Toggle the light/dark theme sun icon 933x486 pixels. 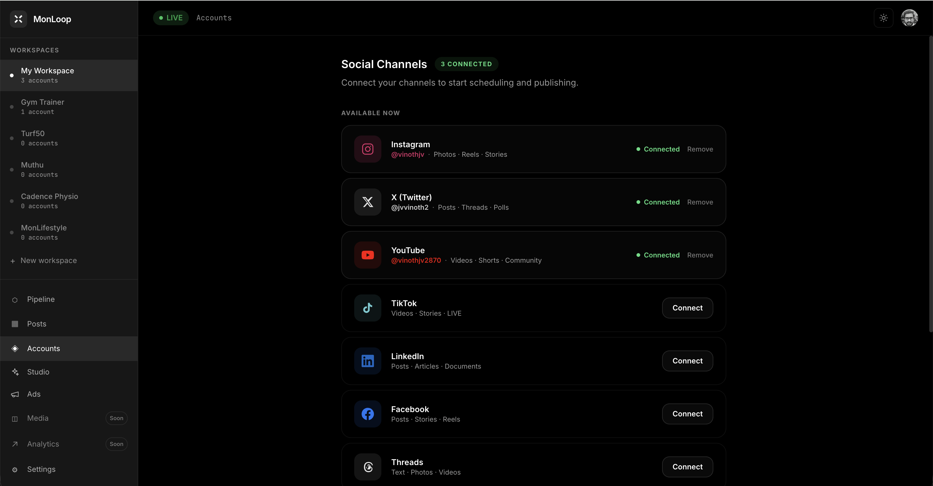coord(883,18)
